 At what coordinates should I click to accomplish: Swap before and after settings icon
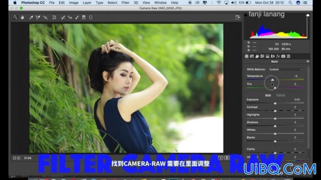(227, 158)
